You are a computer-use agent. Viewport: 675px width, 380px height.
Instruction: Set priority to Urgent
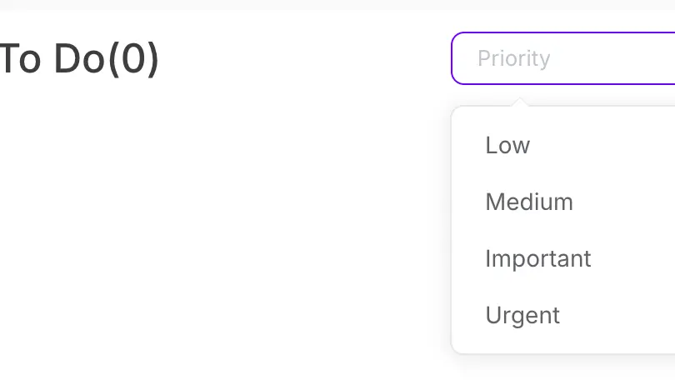click(522, 315)
